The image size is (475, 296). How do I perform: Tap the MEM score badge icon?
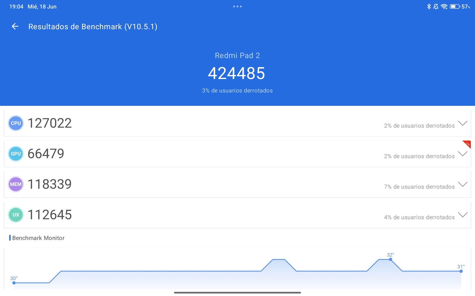click(16, 184)
